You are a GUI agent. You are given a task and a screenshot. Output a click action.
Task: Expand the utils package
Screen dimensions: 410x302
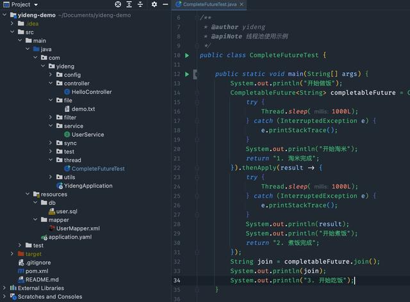tap(51, 177)
